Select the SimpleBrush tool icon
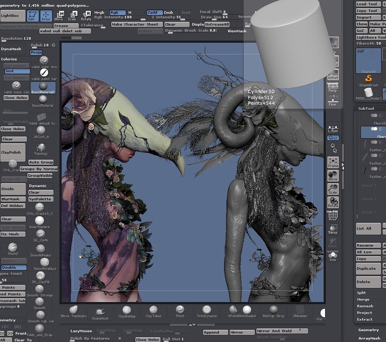Screen dimensions: 386x342 pos(368,81)
